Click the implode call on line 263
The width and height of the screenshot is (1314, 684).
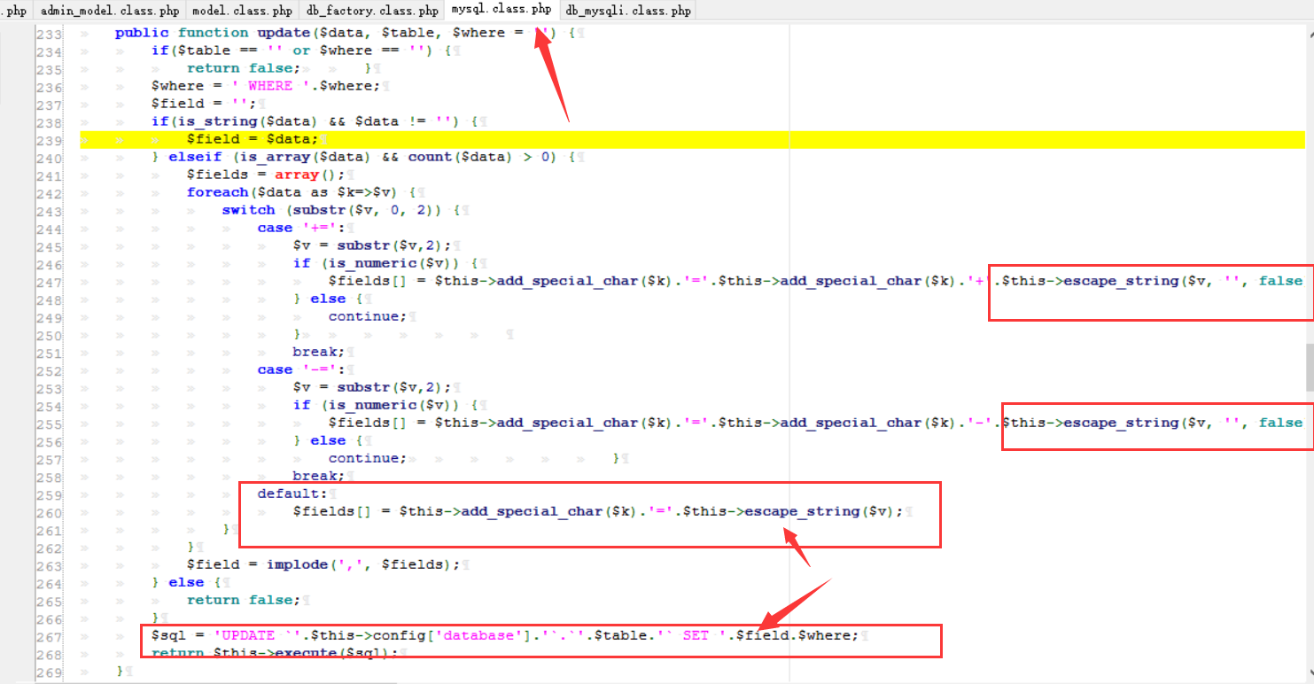pos(297,564)
